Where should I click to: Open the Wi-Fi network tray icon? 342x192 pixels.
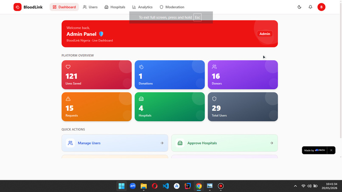[x=303, y=186]
